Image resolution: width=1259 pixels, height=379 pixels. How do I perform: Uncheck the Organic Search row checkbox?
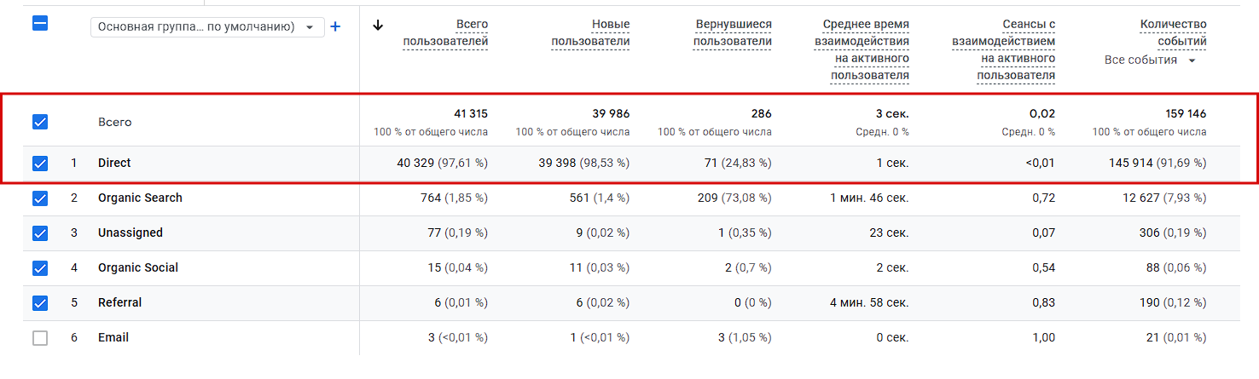point(40,198)
